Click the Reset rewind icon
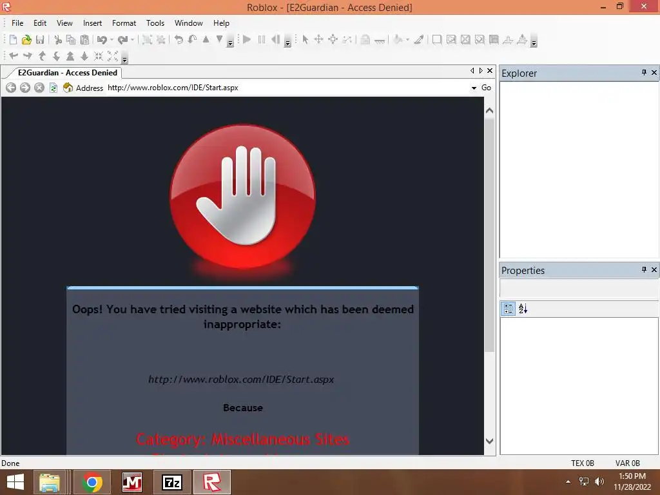This screenshot has width=660, height=495. (276, 39)
